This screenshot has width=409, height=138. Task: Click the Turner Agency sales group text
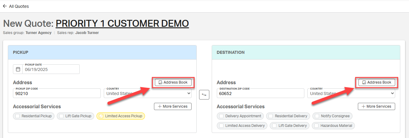click(x=38, y=33)
